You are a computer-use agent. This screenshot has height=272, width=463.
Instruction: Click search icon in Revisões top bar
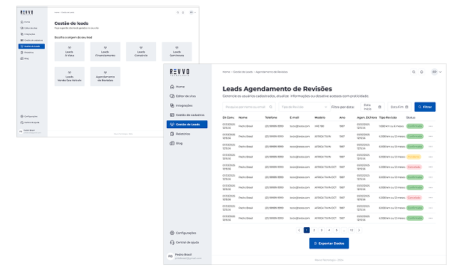tap(414, 72)
